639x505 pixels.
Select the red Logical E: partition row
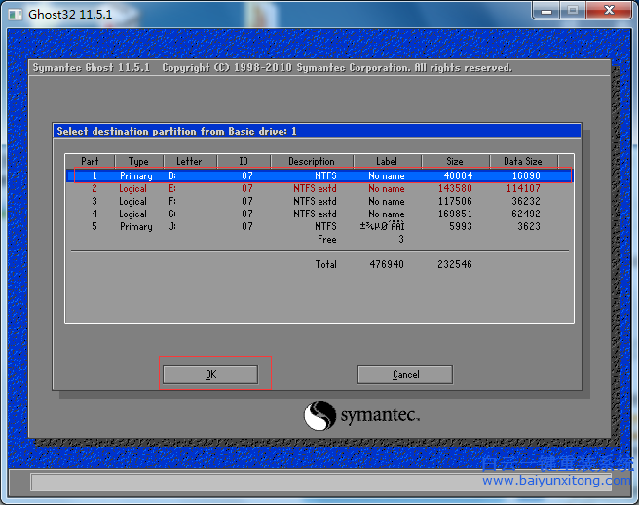point(319,189)
